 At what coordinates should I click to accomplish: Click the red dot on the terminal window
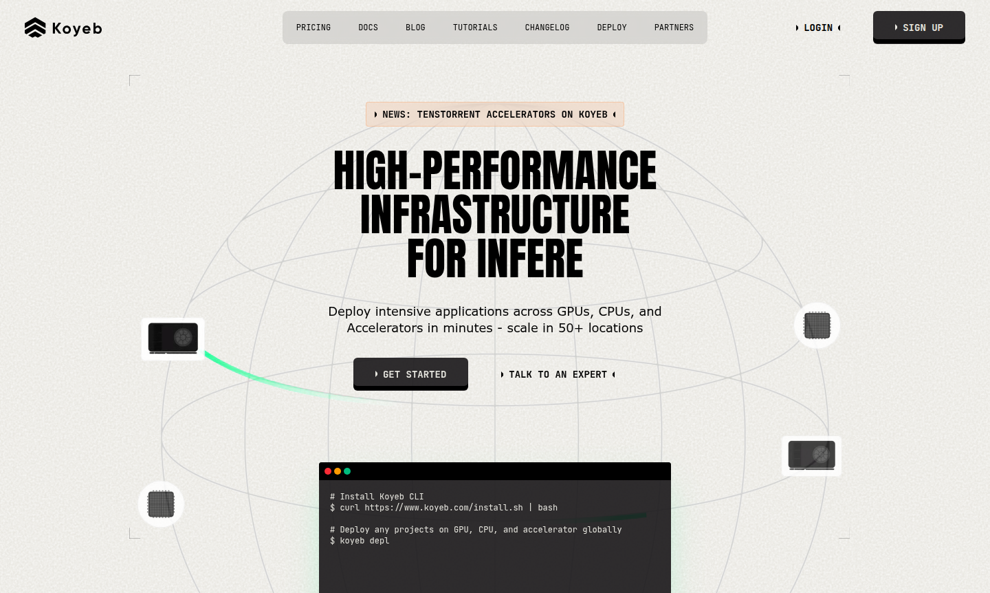pyautogui.click(x=328, y=471)
